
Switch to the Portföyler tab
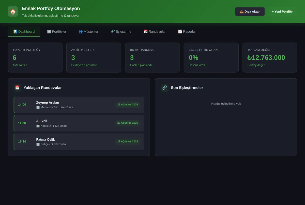click(57, 32)
